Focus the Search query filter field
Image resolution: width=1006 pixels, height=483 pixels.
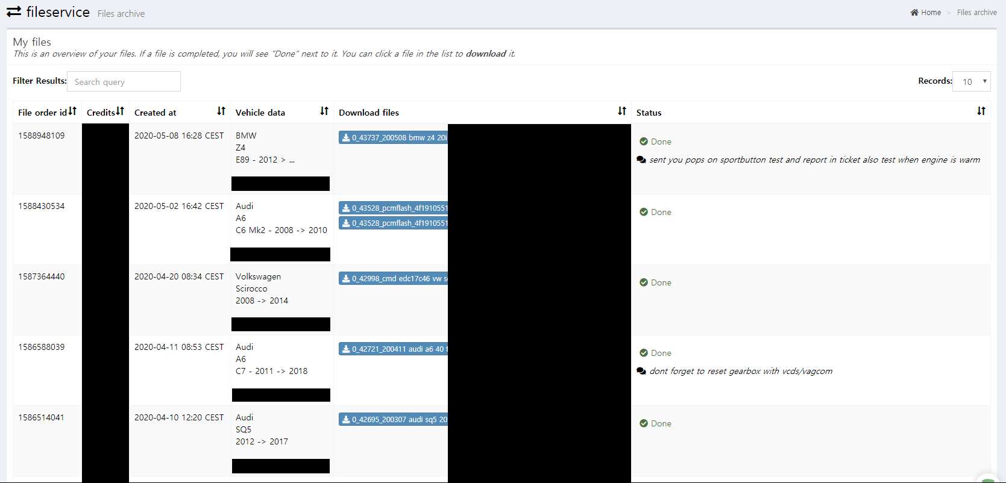124,81
